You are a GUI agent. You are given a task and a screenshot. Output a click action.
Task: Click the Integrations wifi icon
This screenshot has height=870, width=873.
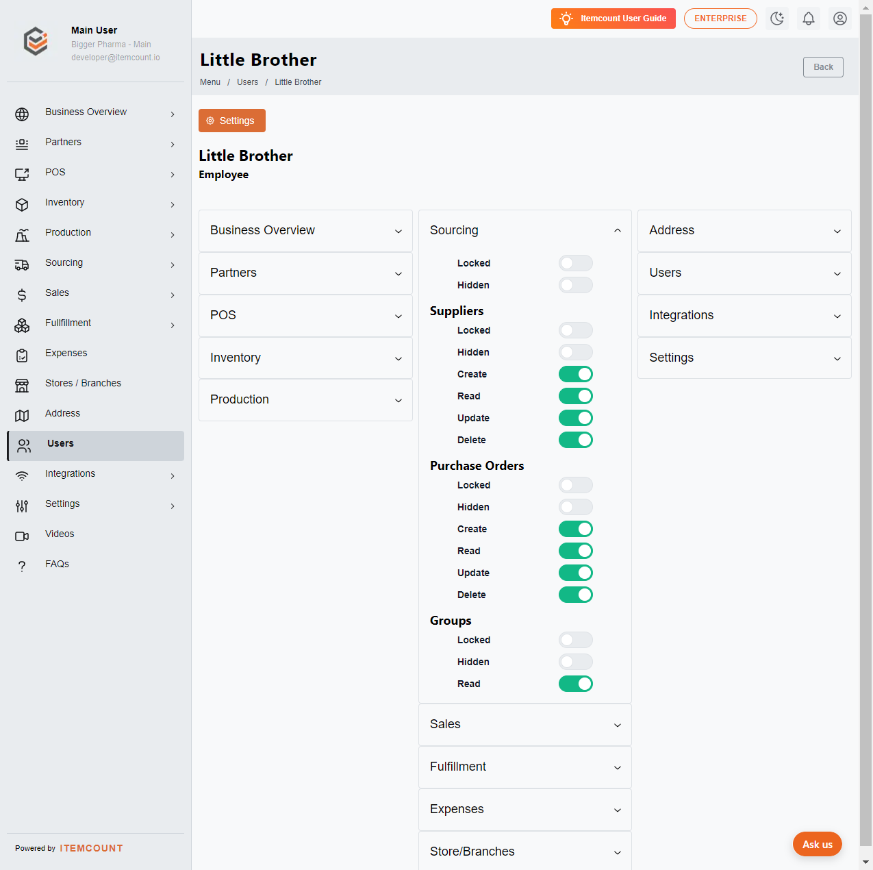coord(22,476)
